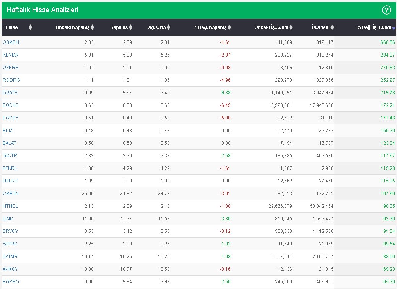Viewport: 397px width, 289px height.
Task: Select 27,470 in HALKS row
Action: (326, 181)
